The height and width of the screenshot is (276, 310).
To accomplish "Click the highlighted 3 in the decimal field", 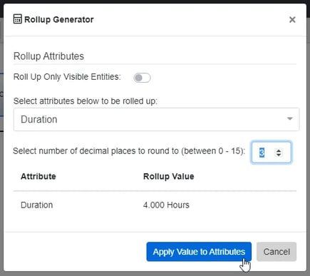I will pos(262,153).
